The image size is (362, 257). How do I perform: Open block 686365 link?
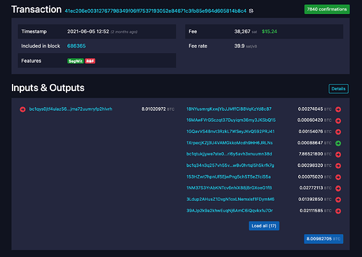pos(76,46)
